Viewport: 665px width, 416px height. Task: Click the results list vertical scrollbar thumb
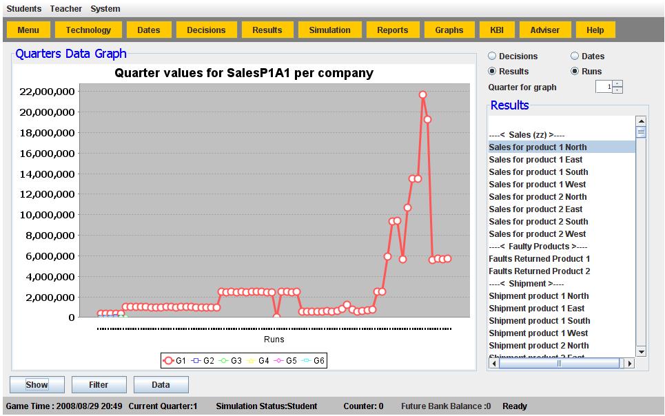click(641, 132)
